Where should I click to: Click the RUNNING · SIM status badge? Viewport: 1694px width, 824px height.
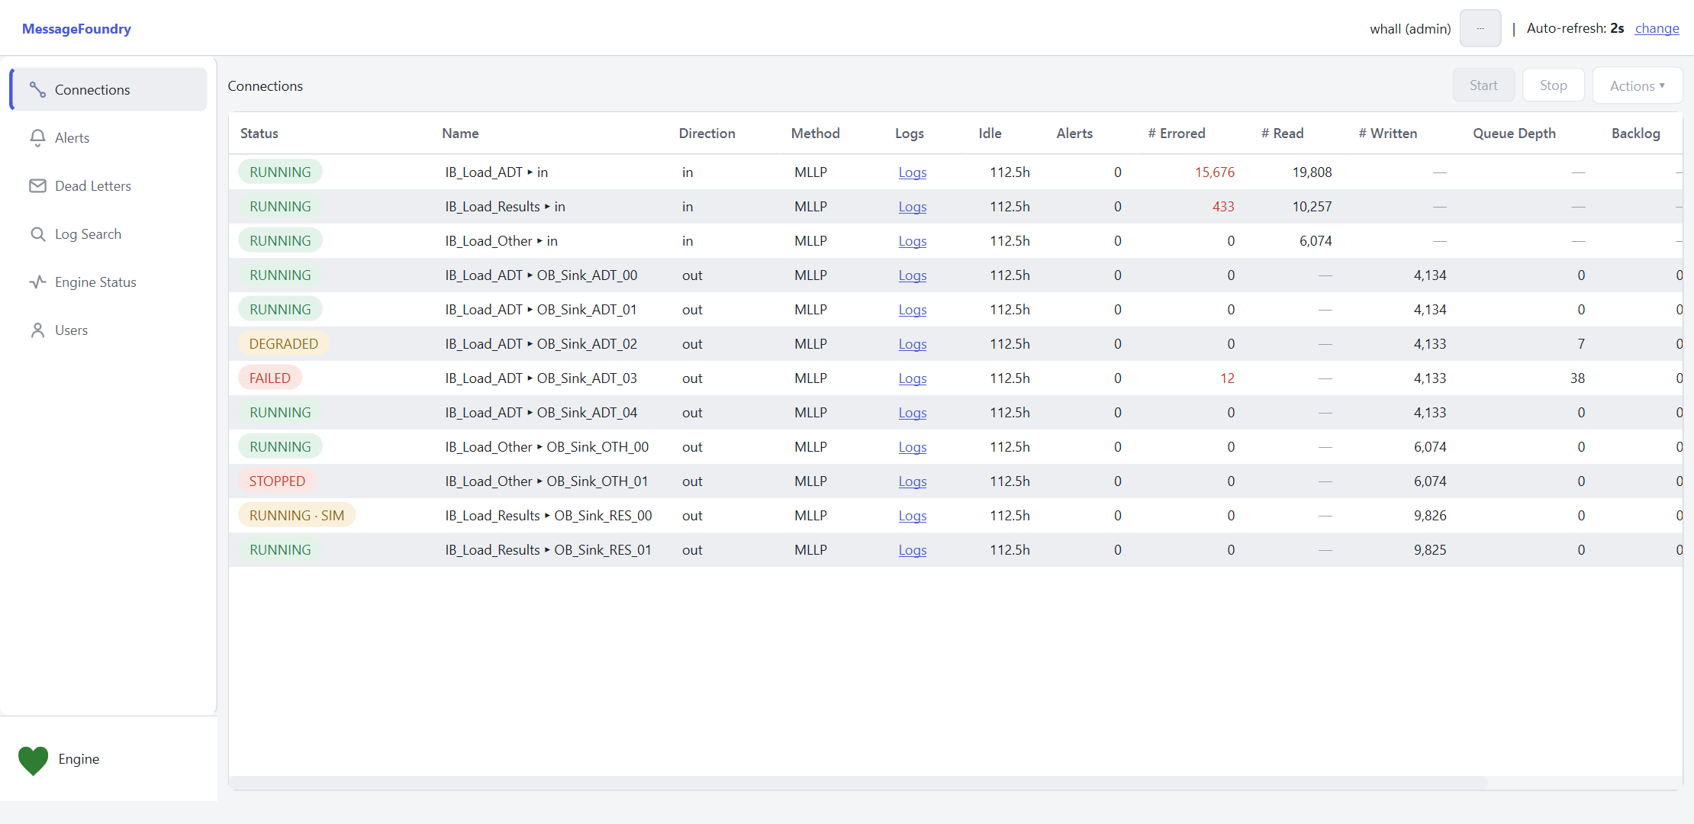click(x=297, y=516)
